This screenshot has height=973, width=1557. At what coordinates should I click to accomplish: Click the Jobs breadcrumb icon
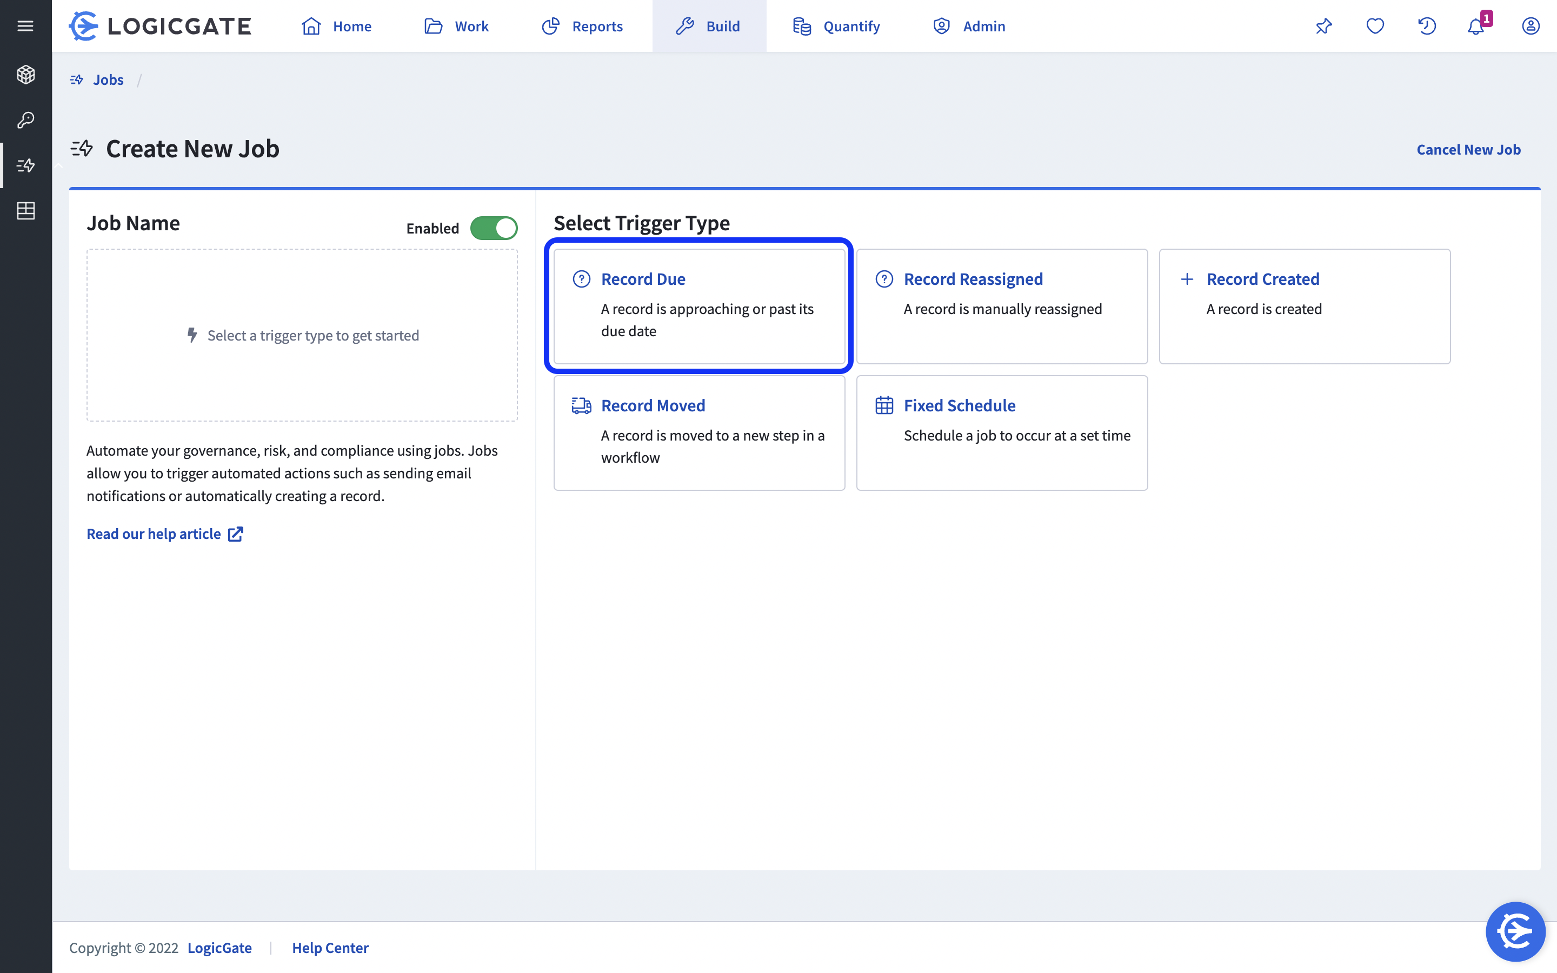77,80
